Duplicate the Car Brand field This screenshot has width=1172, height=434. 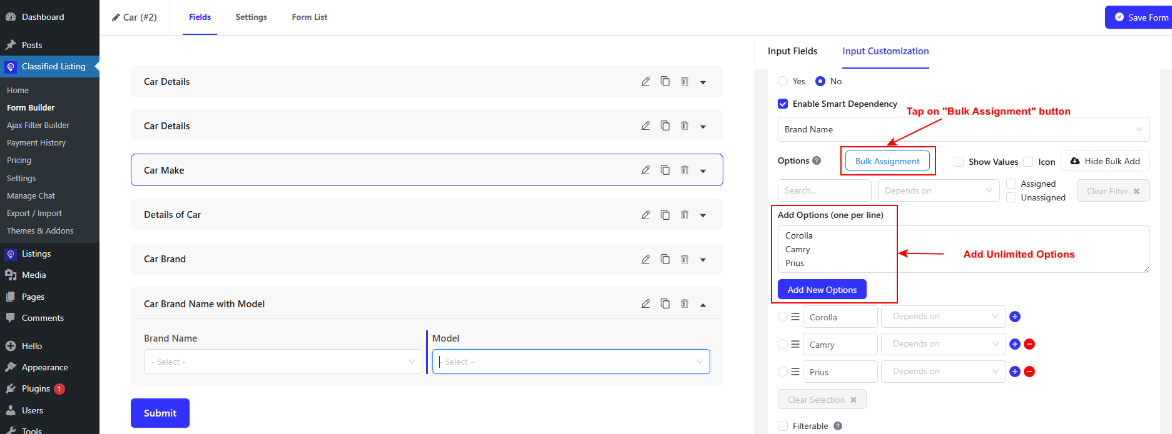coord(665,259)
